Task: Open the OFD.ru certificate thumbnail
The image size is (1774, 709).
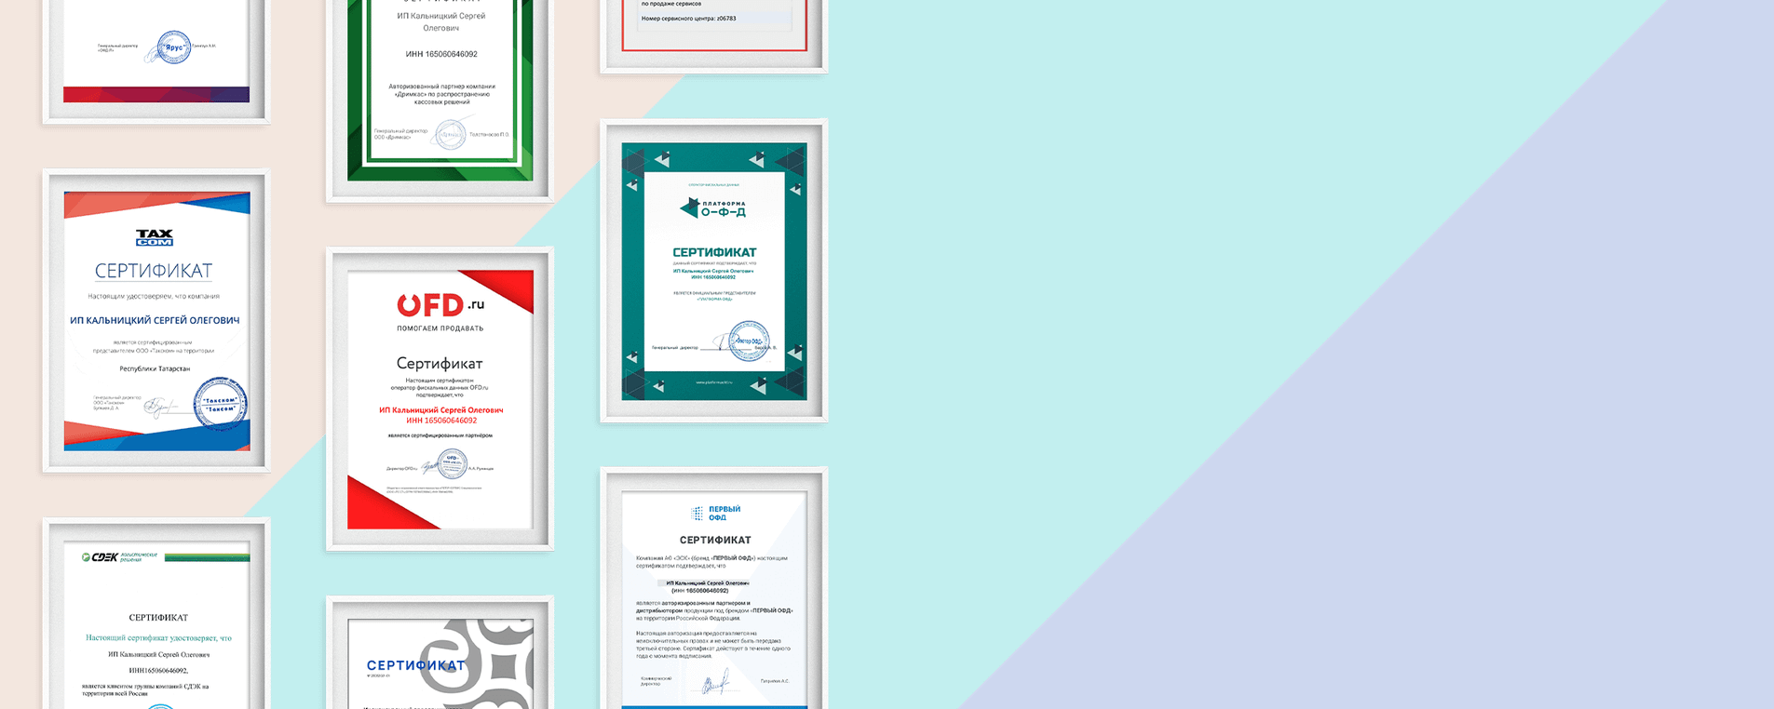Action: pos(440,399)
